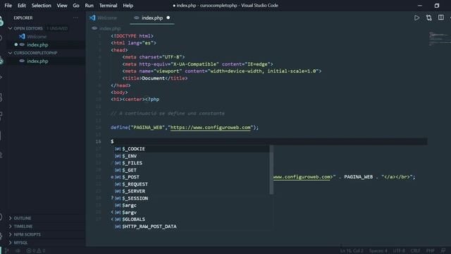Image resolution: width=451 pixels, height=254 pixels.
Task: Expand the NPM Scripts section
Action: coord(11,234)
